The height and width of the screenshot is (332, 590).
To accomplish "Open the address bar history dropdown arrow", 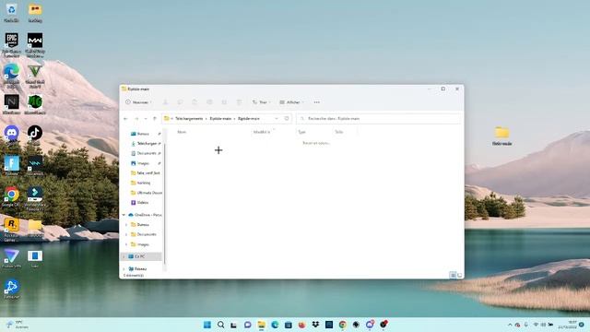I will 277,119.
